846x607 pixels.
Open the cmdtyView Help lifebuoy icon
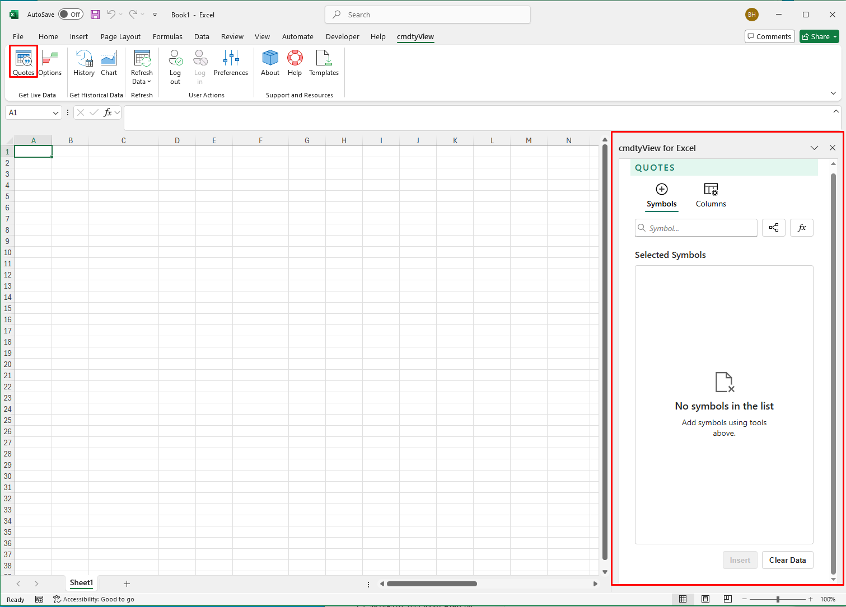click(x=295, y=58)
